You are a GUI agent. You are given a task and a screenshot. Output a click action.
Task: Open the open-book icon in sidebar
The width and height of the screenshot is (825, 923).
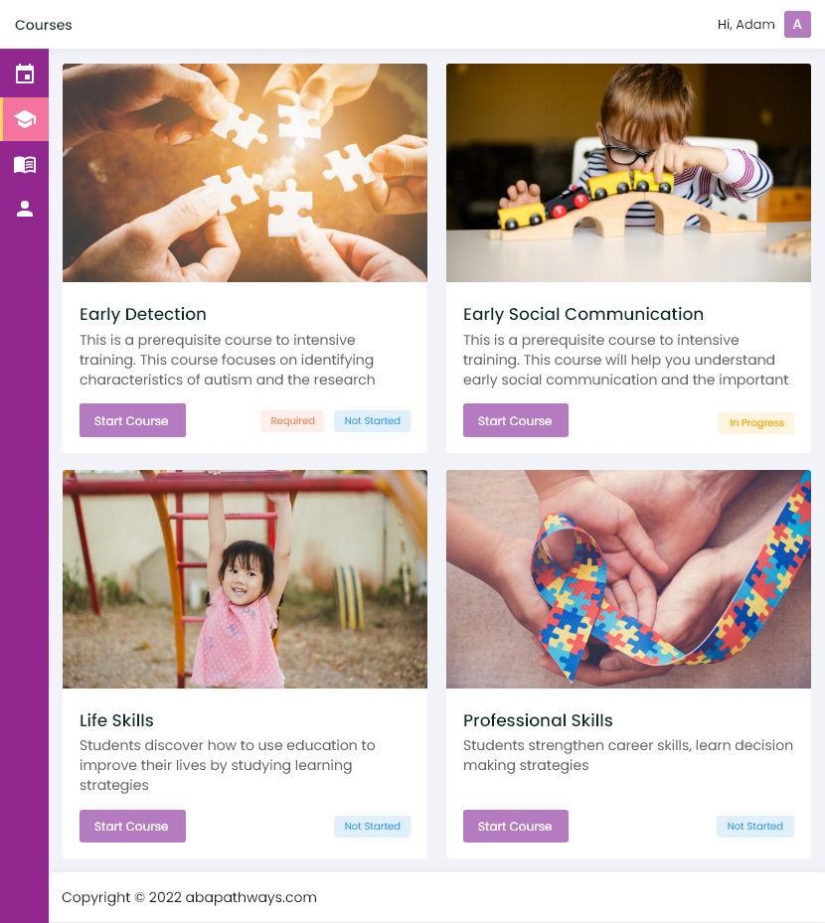[x=25, y=164]
